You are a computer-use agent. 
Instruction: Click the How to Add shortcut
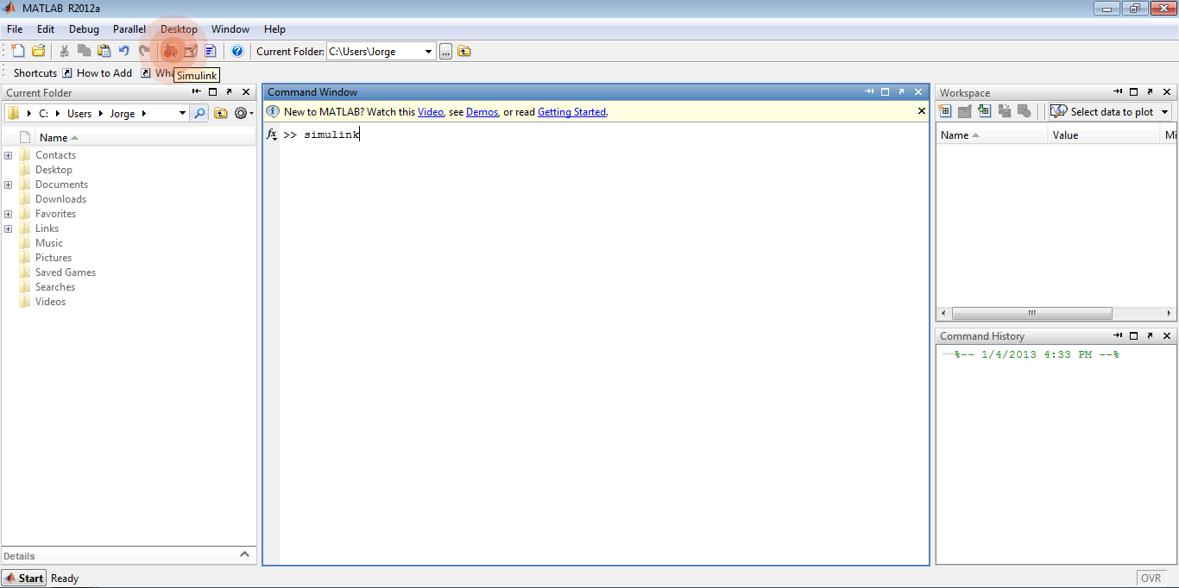click(97, 73)
